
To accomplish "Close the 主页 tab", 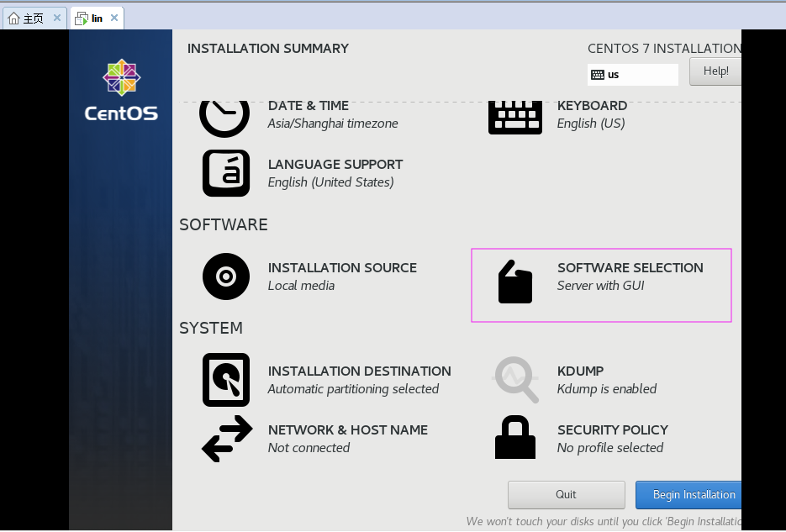I will (x=57, y=18).
